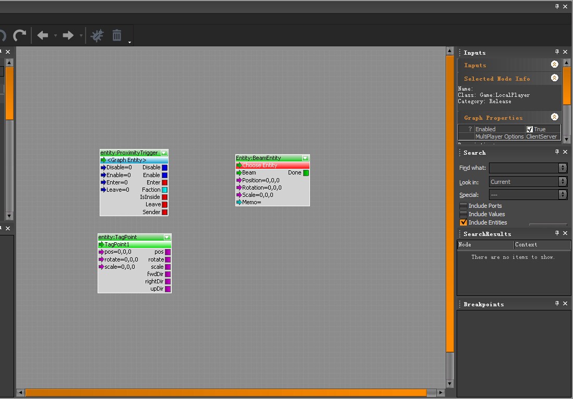Enable the Include Ports checkbox
Viewport: 573px width, 399px height.
[463, 206]
